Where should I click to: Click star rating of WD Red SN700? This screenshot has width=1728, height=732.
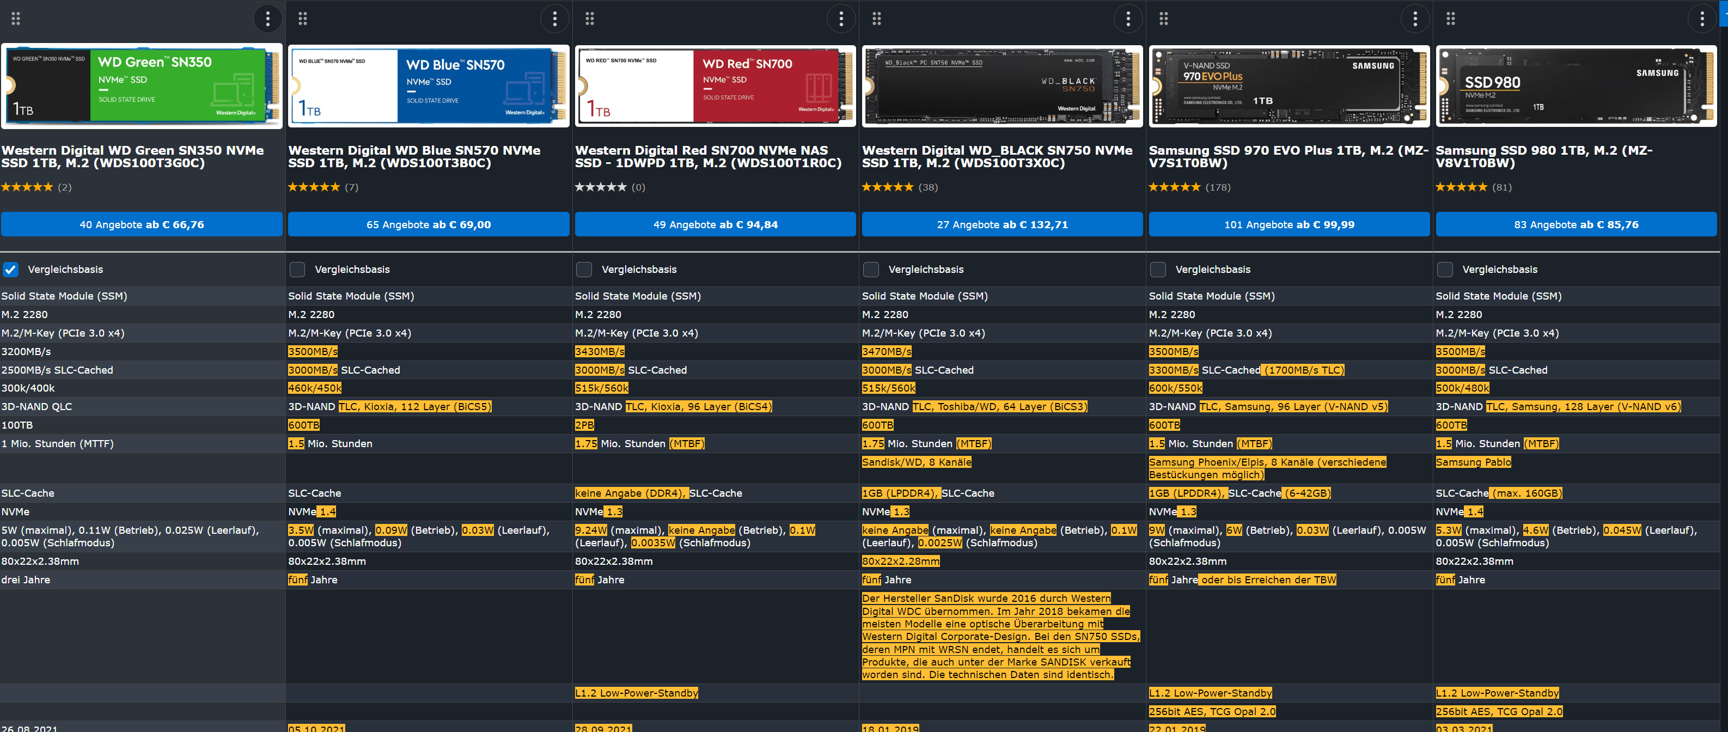click(x=601, y=187)
